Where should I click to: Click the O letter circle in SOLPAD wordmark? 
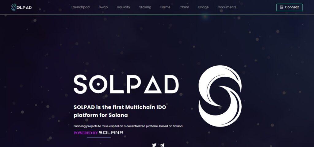coord(98,84)
